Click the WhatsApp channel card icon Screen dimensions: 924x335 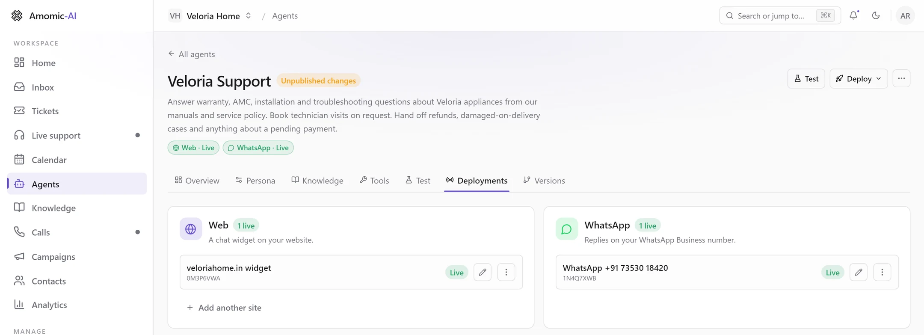pos(567,229)
